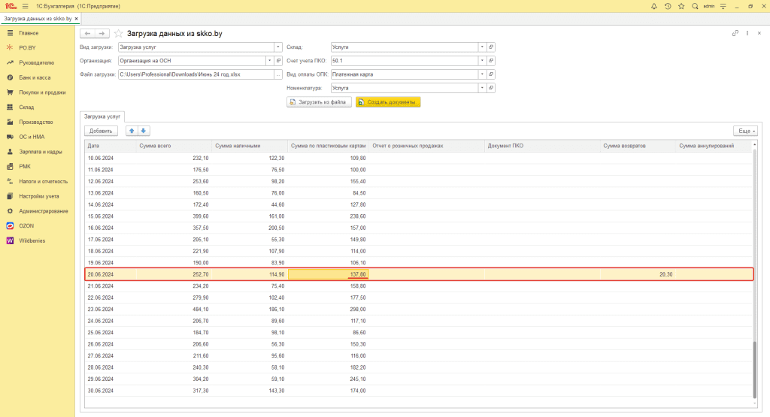Open the Еще dropdown menu
Viewport: 770px width, 417px height.
[x=744, y=131]
